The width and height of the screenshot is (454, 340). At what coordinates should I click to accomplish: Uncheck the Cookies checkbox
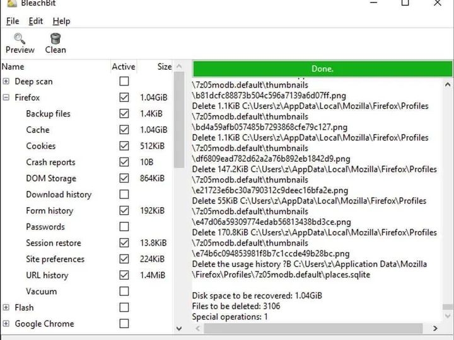[x=124, y=146]
